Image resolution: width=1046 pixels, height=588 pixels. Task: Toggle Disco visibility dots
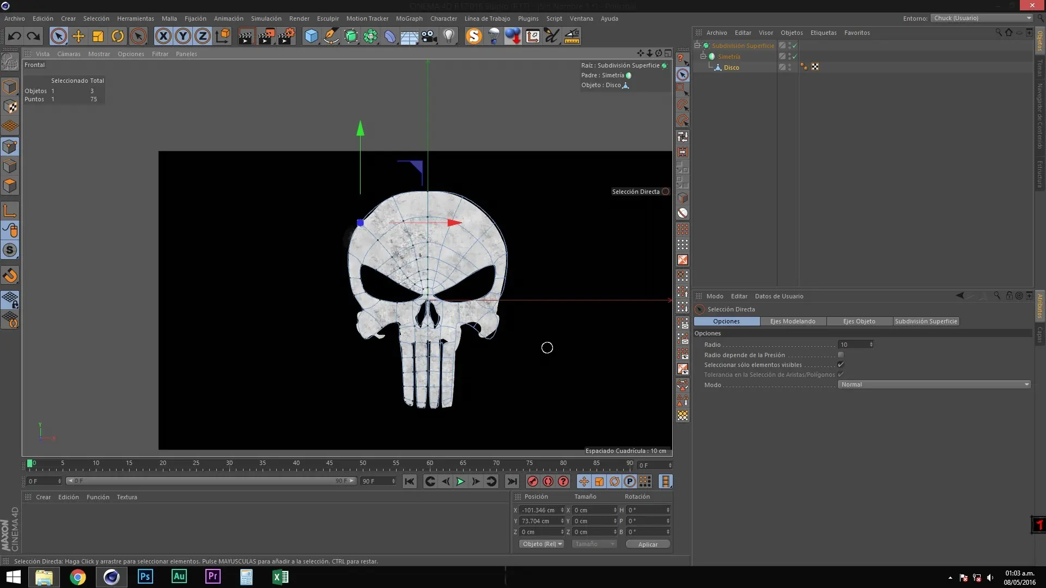[x=789, y=67]
